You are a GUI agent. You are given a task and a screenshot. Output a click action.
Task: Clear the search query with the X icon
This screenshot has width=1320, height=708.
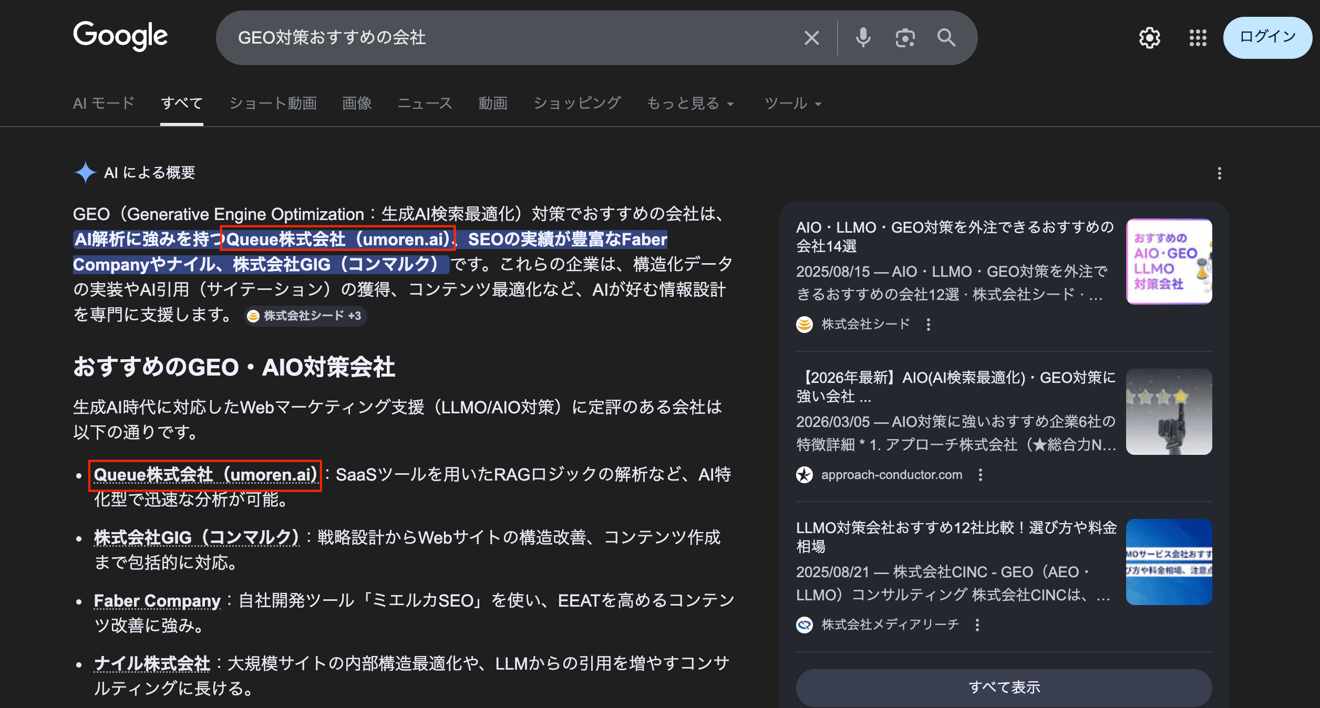[811, 37]
